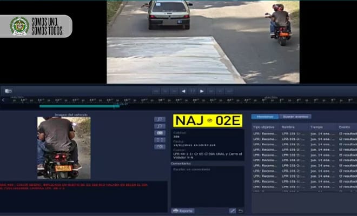The image size is (357, 216).
Task: Click the undo arrow icon below comment box
Action: pyautogui.click(x=240, y=210)
